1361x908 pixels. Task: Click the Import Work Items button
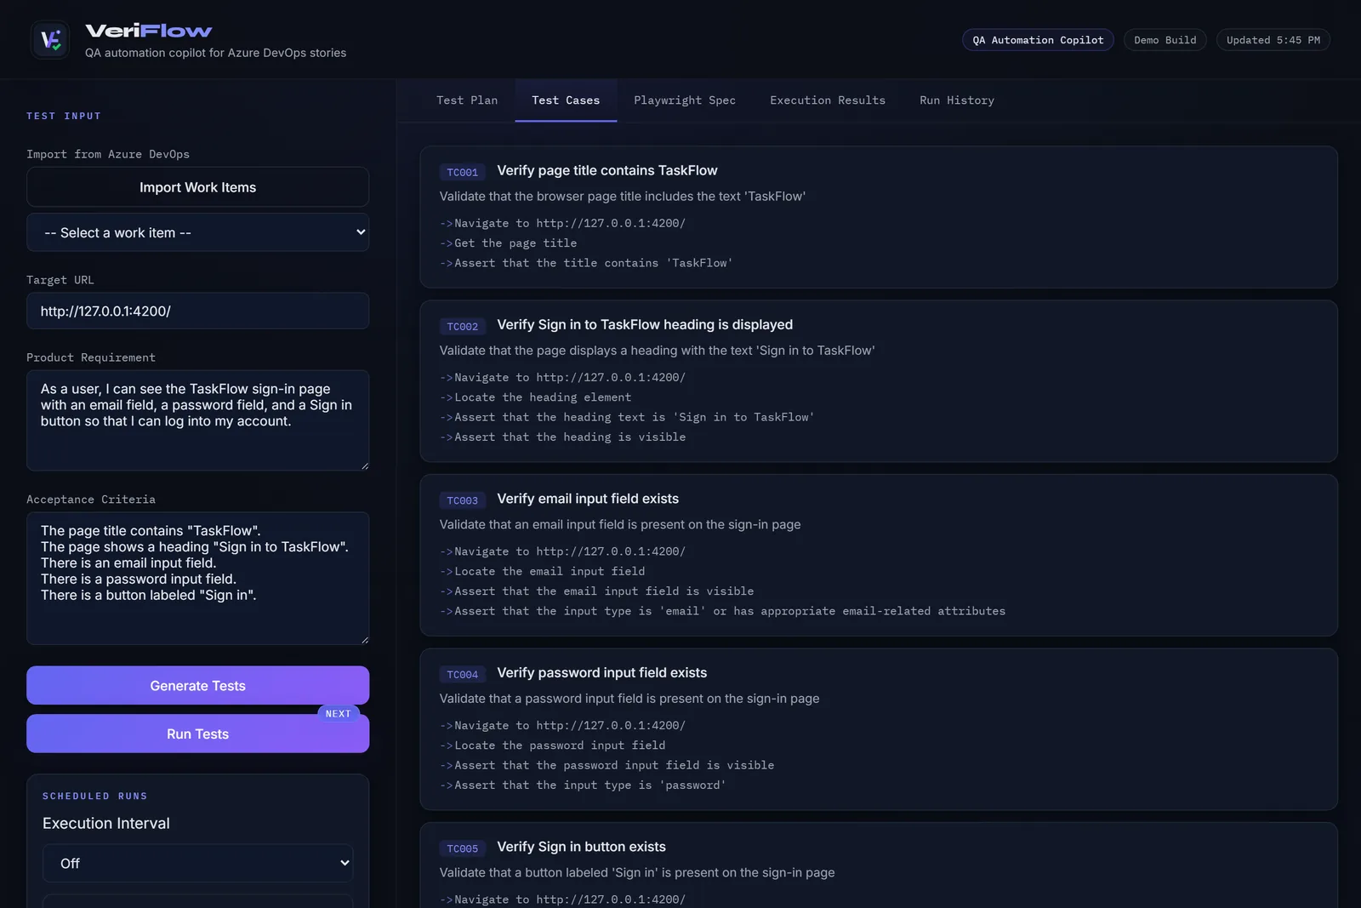coord(197,187)
